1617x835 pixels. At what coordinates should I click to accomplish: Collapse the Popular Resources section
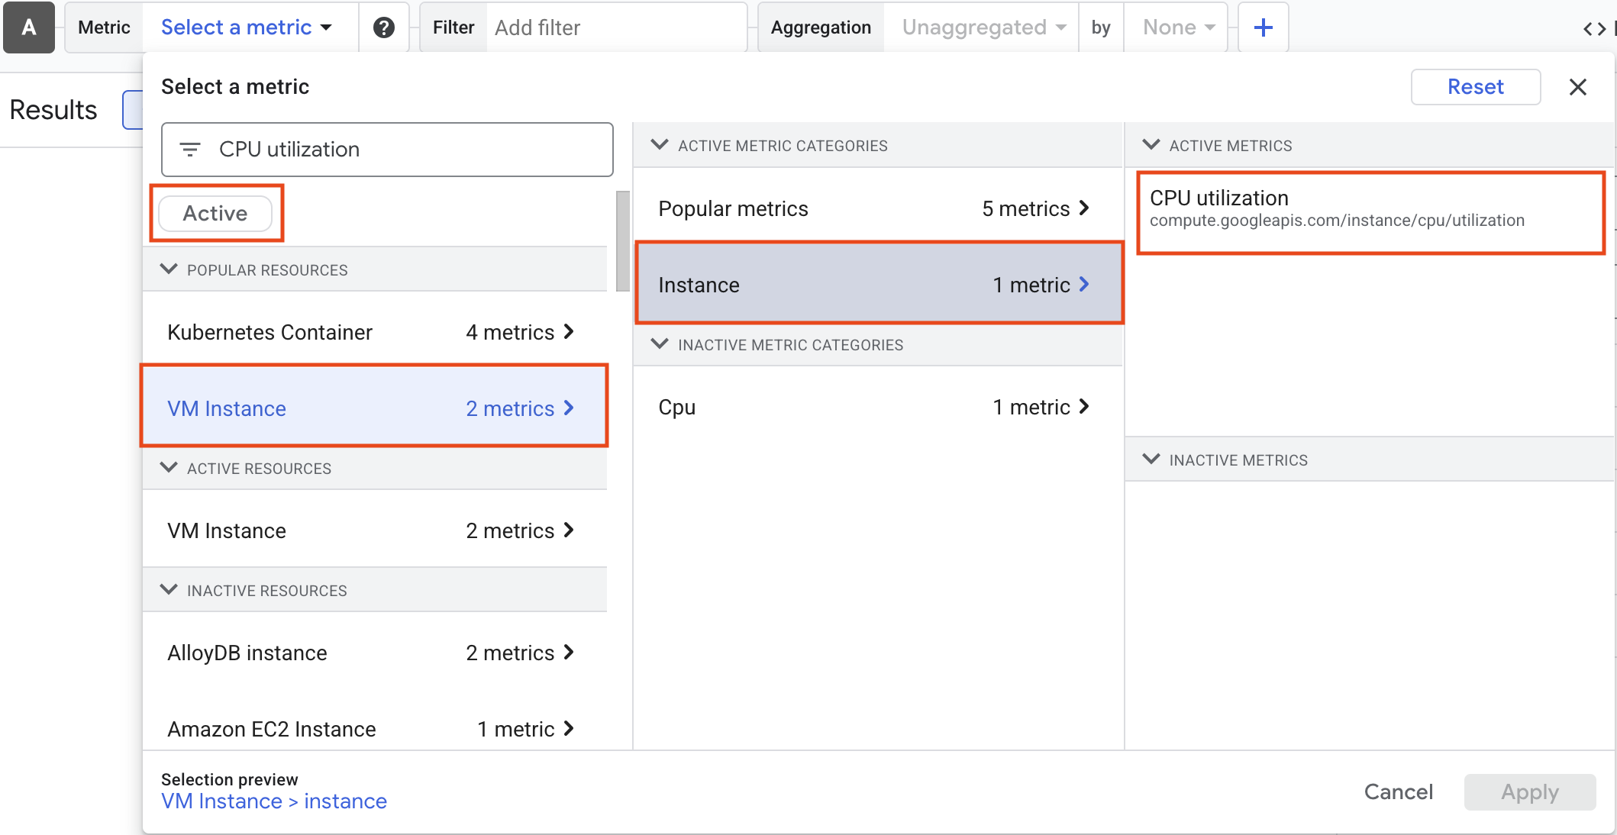[169, 269]
